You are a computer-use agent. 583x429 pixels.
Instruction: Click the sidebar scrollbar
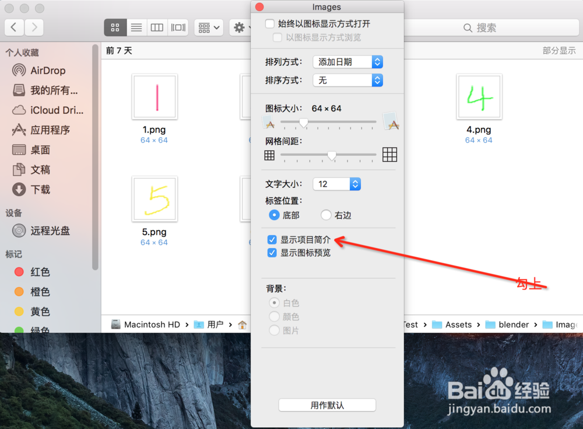click(x=95, y=156)
